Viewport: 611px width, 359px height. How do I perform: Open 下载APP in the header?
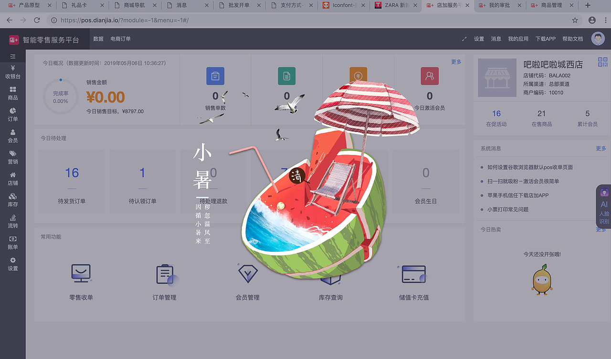click(x=546, y=39)
